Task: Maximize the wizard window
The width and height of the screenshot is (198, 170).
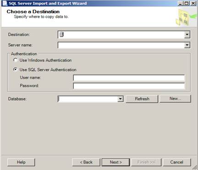Action: pos(187,3)
